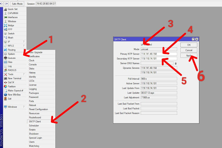Click the Secondary NTP Server field
222x148 pixels.
click(159, 58)
